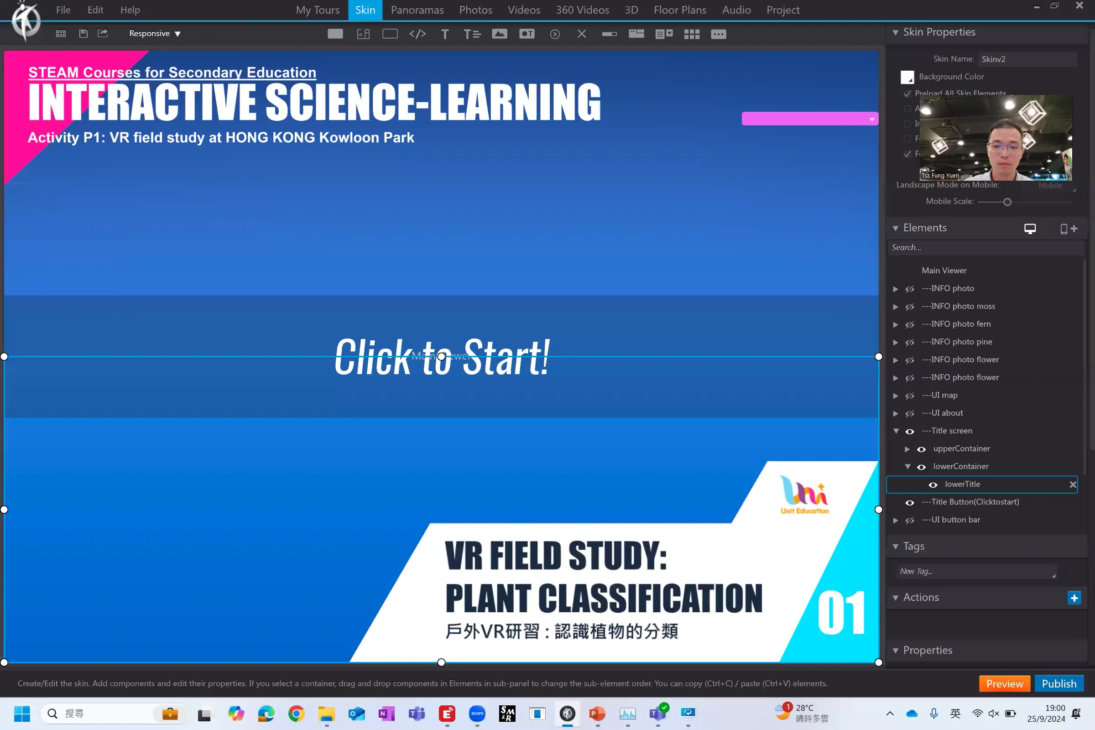Click the Preview button
Screen dimensions: 1095x730
[1004, 683]
